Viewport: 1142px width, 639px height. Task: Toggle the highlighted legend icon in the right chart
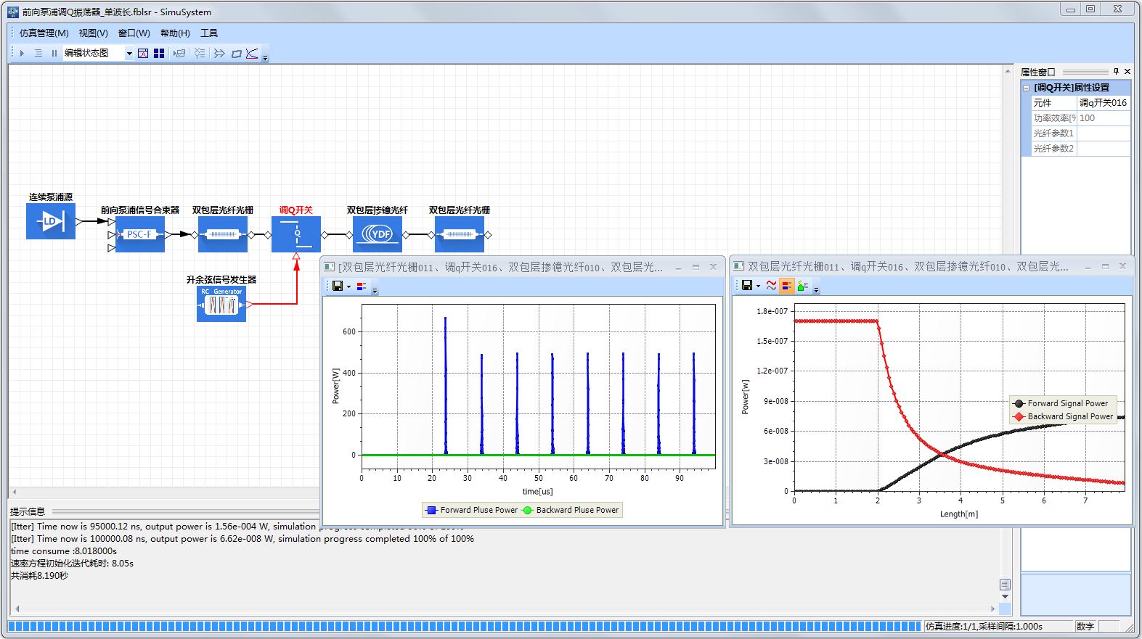(787, 286)
